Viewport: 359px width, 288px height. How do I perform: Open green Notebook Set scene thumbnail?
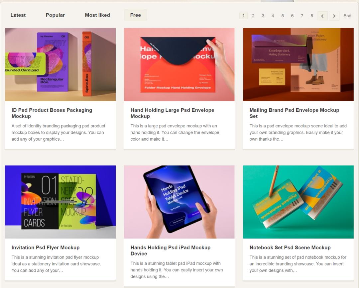click(x=298, y=202)
